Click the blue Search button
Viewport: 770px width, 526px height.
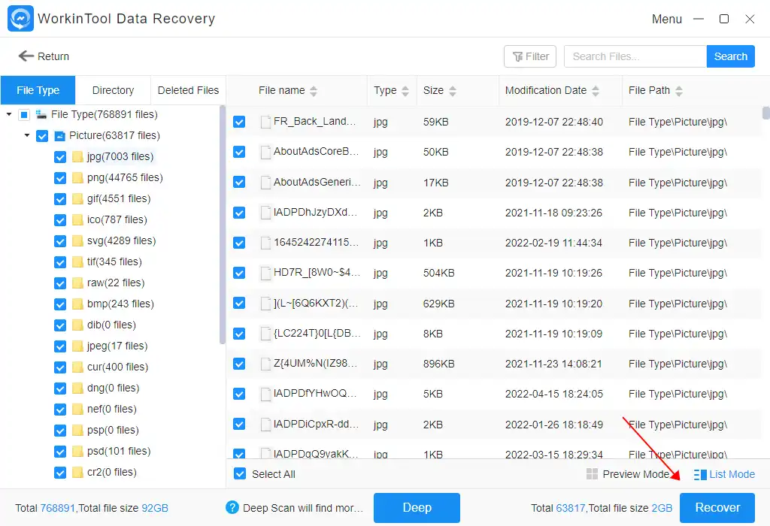click(x=731, y=56)
